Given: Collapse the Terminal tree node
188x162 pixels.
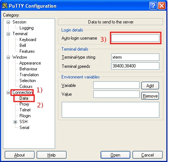Looking at the screenshot, I should pos(8,34).
